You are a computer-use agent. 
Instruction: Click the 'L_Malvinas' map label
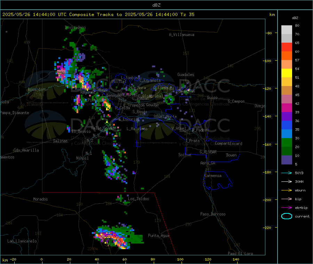137,129
